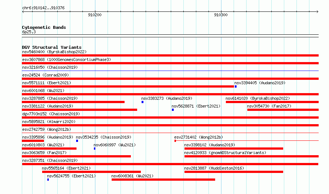Viewport: 329px width, 194px height.
Task: Click the red bar under nsv6008361
Action: point(163,180)
